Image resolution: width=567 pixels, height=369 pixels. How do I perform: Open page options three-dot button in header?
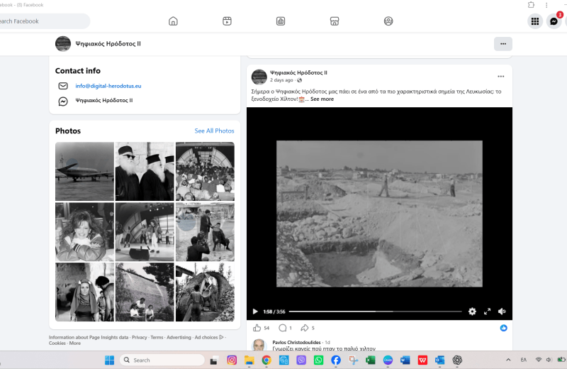click(x=503, y=44)
